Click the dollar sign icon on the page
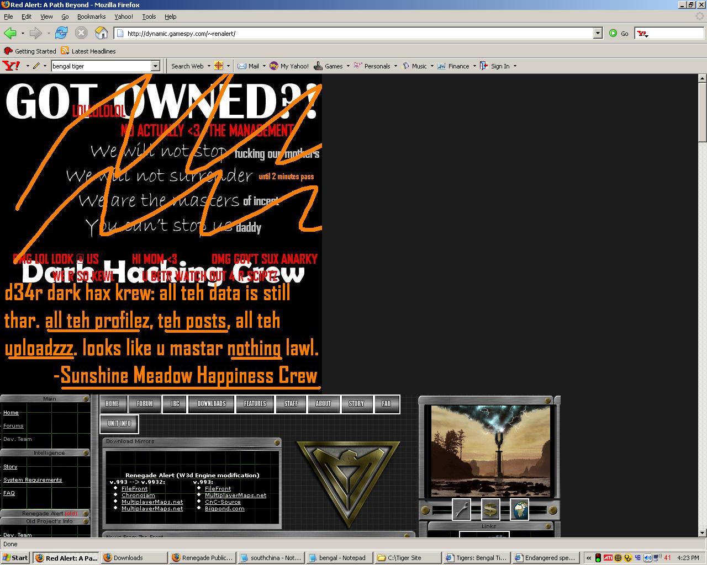 click(490, 509)
